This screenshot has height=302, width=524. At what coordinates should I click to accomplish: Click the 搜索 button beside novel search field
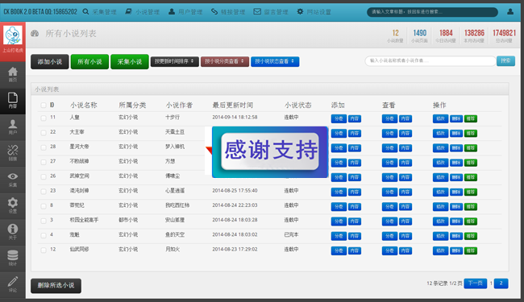click(505, 60)
